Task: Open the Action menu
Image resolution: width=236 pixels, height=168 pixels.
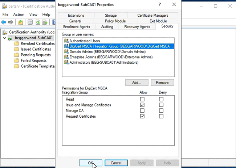Action: tap(19, 14)
